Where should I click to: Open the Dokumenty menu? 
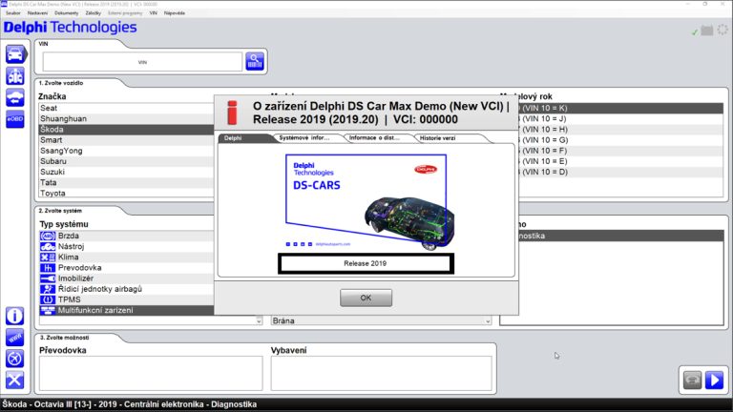(x=66, y=13)
